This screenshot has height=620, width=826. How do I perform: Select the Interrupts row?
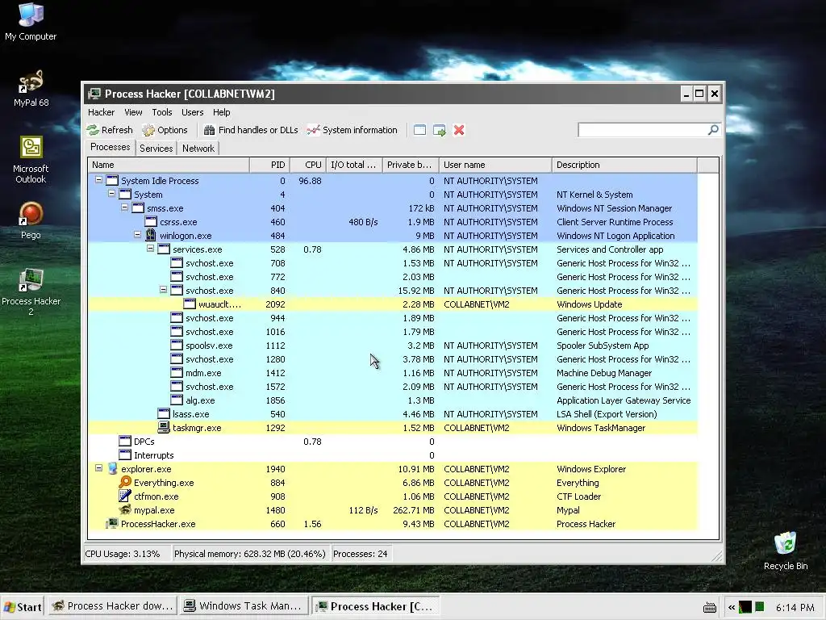click(x=393, y=455)
